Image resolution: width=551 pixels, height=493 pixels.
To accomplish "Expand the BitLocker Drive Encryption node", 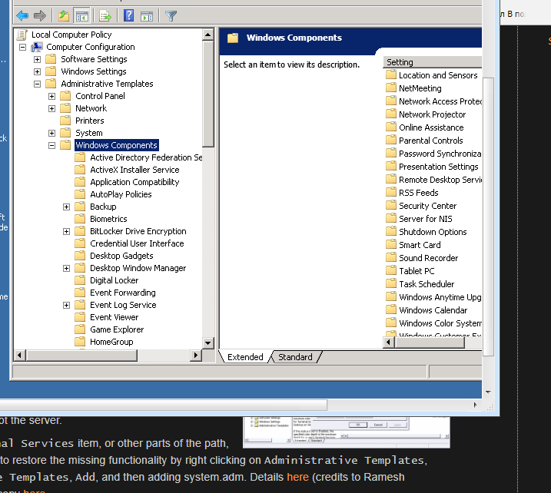I will [66, 231].
